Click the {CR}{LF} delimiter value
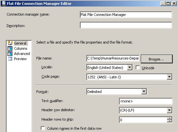Screen dimensions: 178x132 point(127,110)
